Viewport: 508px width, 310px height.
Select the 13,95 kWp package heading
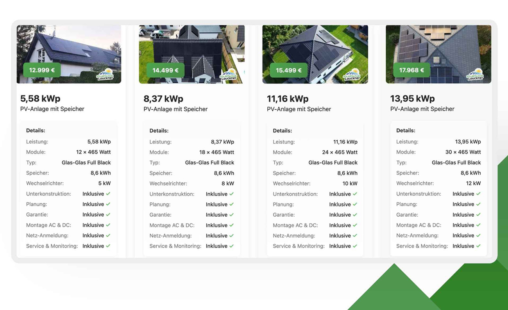click(x=412, y=98)
